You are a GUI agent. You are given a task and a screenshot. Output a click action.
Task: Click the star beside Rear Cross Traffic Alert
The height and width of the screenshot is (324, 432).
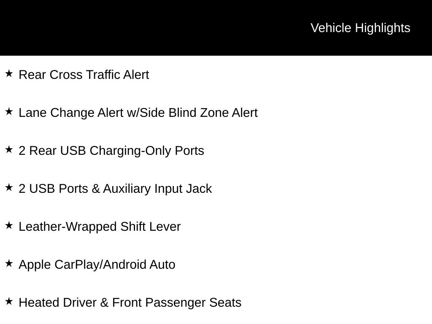tap(9, 74)
